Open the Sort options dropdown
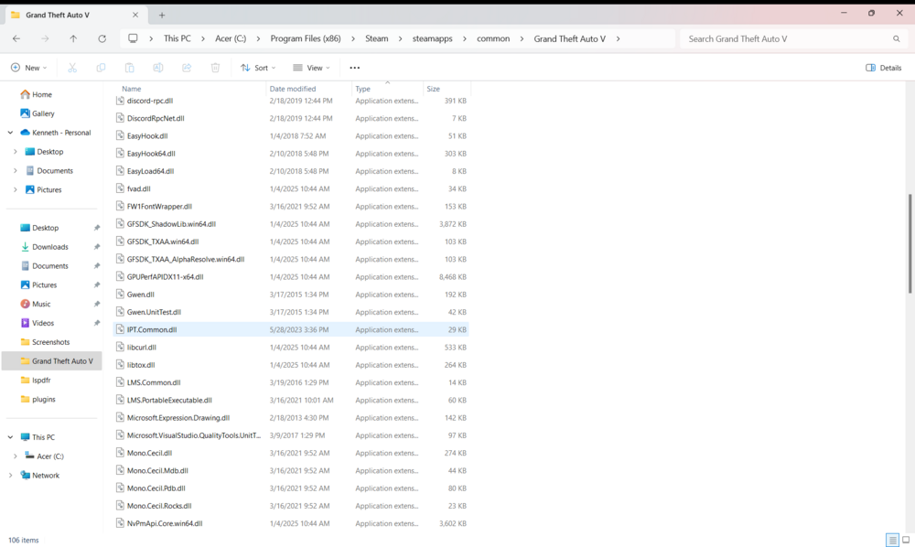The height and width of the screenshot is (547, 915). tap(256, 67)
